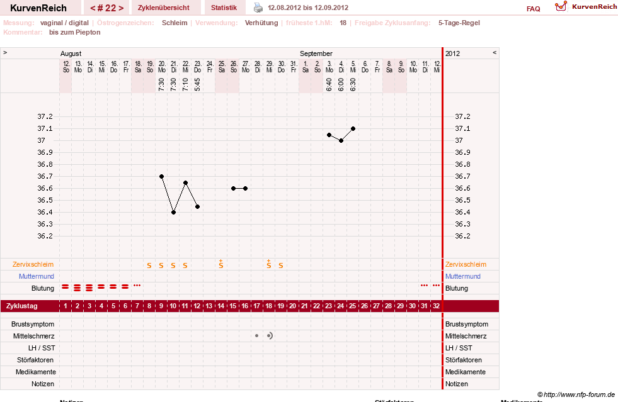Click the temperature point on cycle day 10
Screen dimensions: 618x402
point(173,212)
